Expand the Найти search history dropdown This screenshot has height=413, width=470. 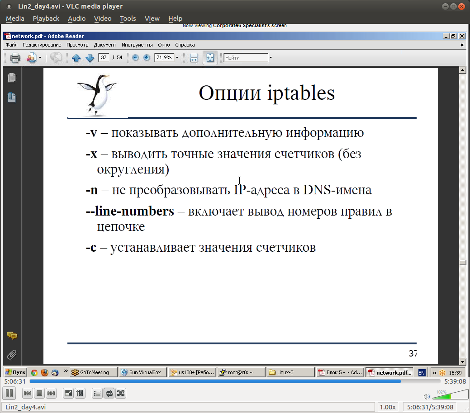pyautogui.click(x=270, y=57)
